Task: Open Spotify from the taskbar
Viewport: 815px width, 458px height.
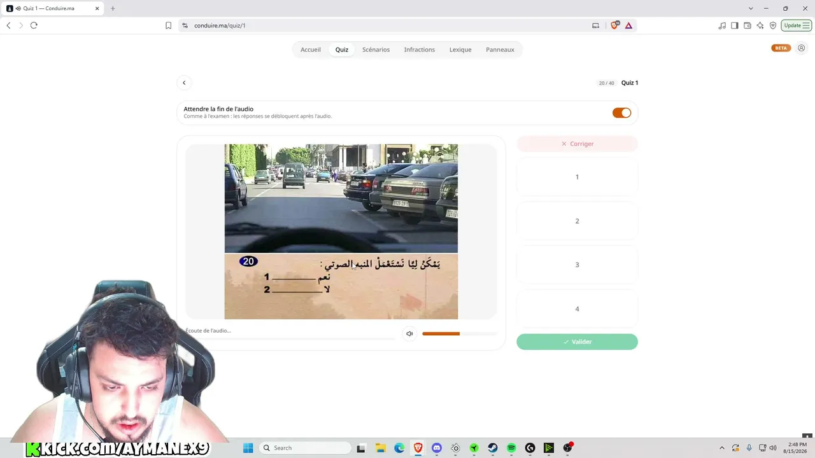Action: [x=511, y=448]
